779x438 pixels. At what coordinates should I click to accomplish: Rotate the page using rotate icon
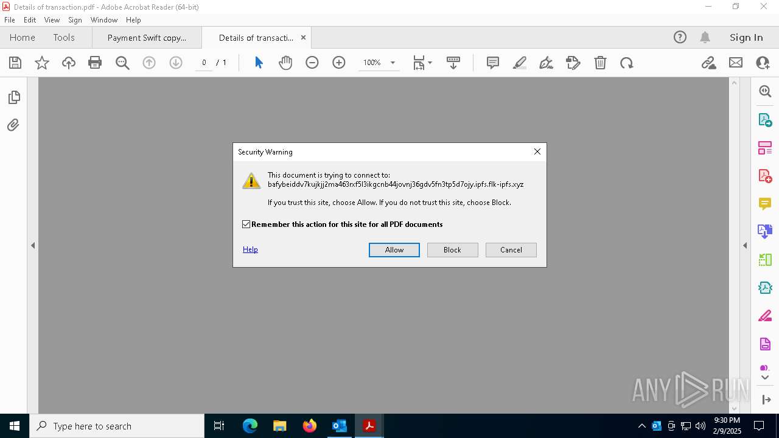627,63
